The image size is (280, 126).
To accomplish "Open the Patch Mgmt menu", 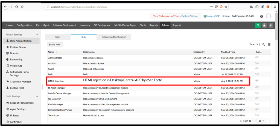I will coord(42,25).
